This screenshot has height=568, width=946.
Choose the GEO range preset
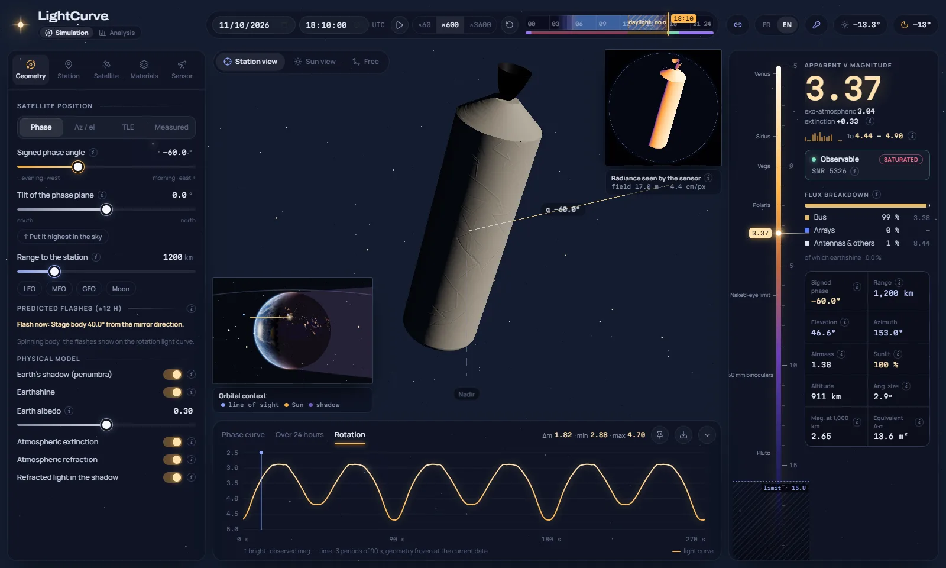[89, 289]
